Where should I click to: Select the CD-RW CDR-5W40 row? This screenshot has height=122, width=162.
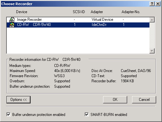78,25
